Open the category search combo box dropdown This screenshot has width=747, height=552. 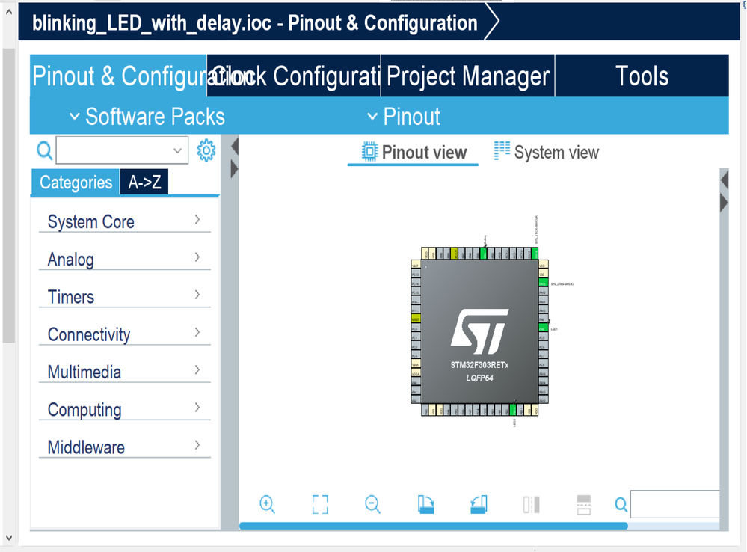[x=177, y=150]
